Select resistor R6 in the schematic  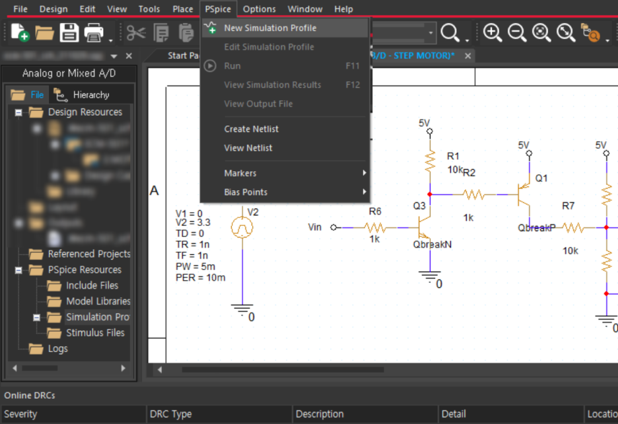click(x=375, y=228)
